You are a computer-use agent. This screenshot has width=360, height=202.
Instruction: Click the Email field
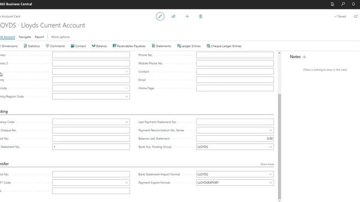coord(235,80)
